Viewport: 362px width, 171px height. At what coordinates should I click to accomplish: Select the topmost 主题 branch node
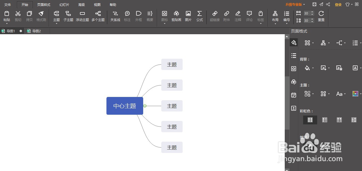172,64
